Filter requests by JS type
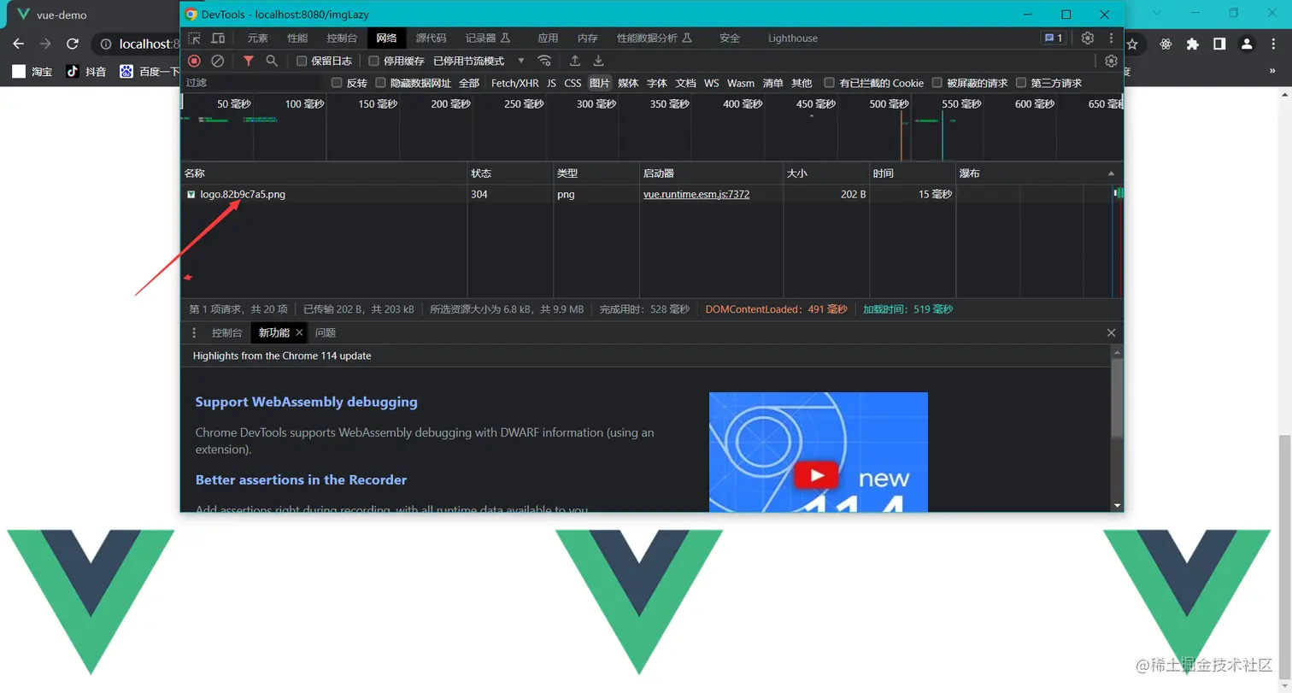 [x=551, y=83]
